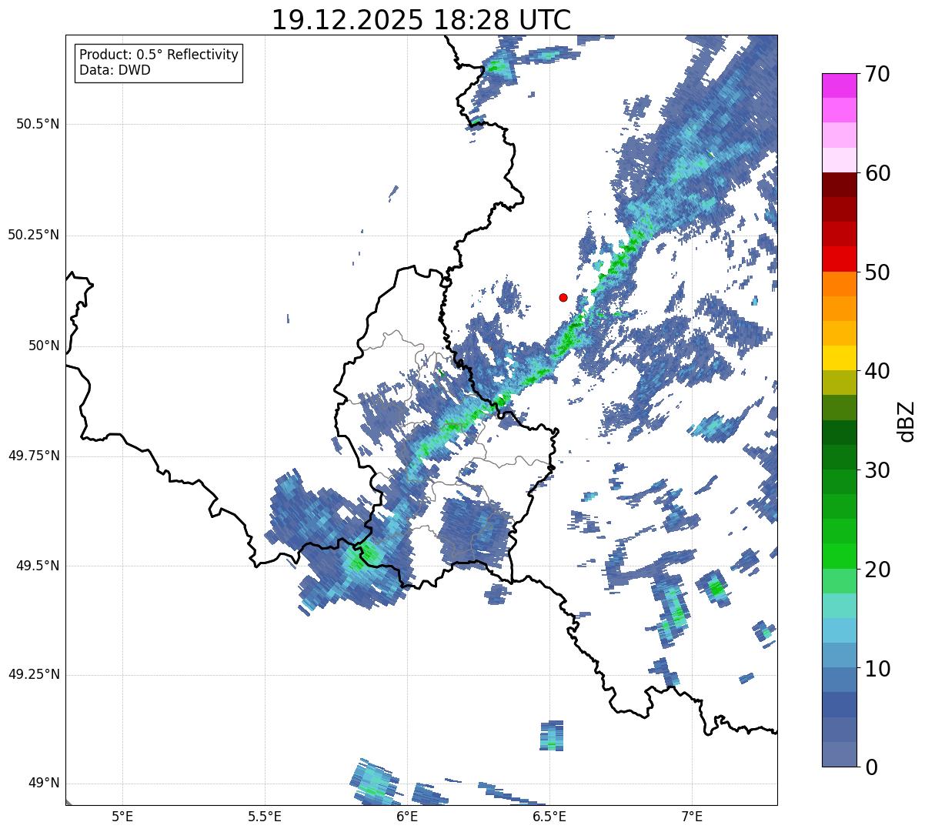Click the 50.25°N latitude label
Viewport: 925px width, 832px height.
pos(34,235)
